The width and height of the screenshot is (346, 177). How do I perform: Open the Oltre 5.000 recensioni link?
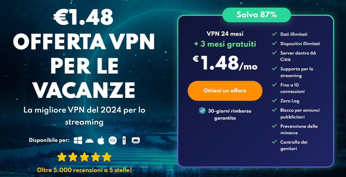click(84, 170)
